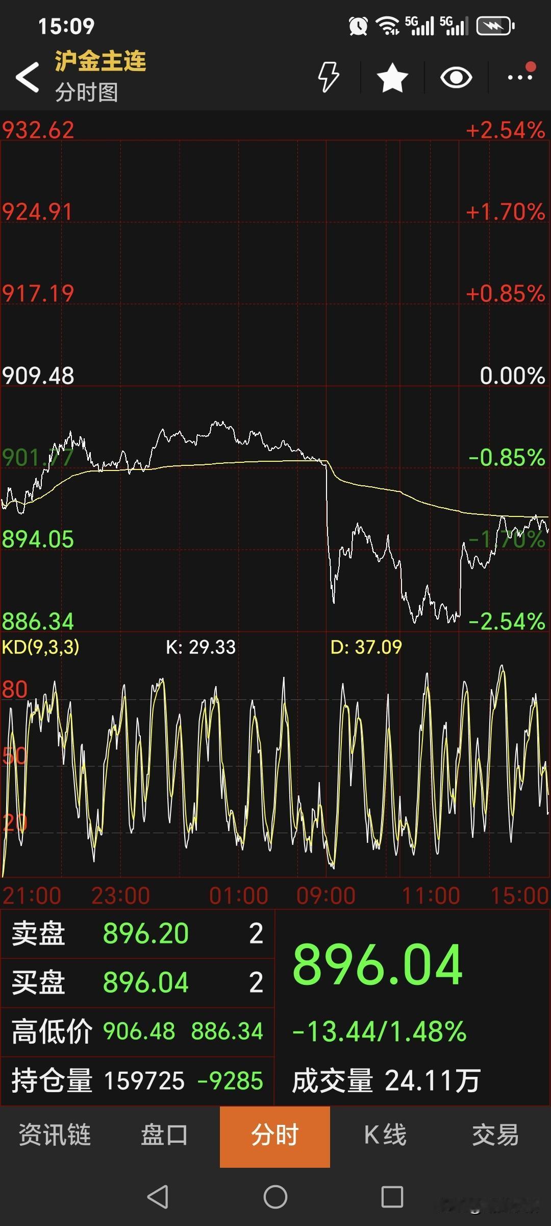
Task: Tap the 924.91 price axis label
Action: (x=38, y=211)
